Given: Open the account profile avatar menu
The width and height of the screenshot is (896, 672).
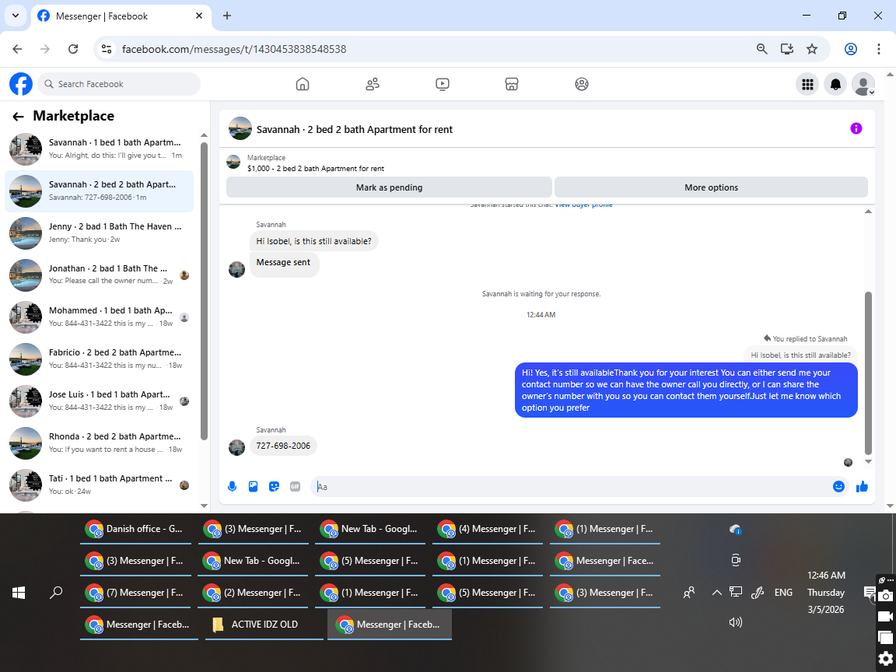Looking at the screenshot, I should (863, 84).
